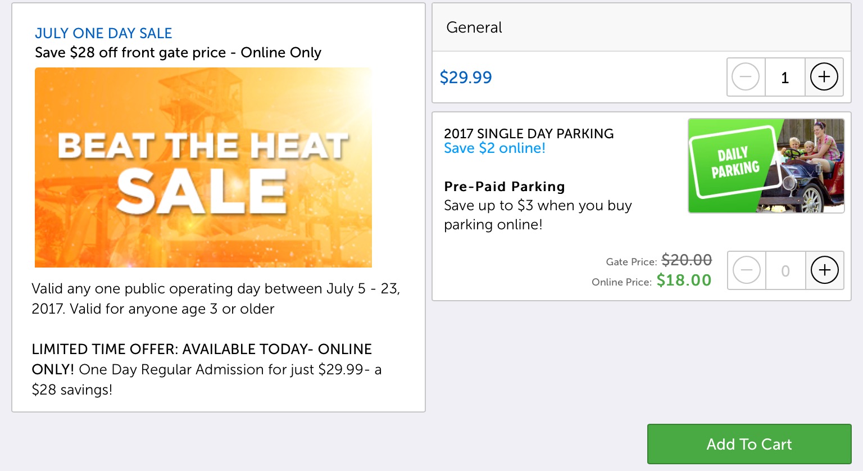Decrease General ticket quantity with minus icon

[746, 77]
